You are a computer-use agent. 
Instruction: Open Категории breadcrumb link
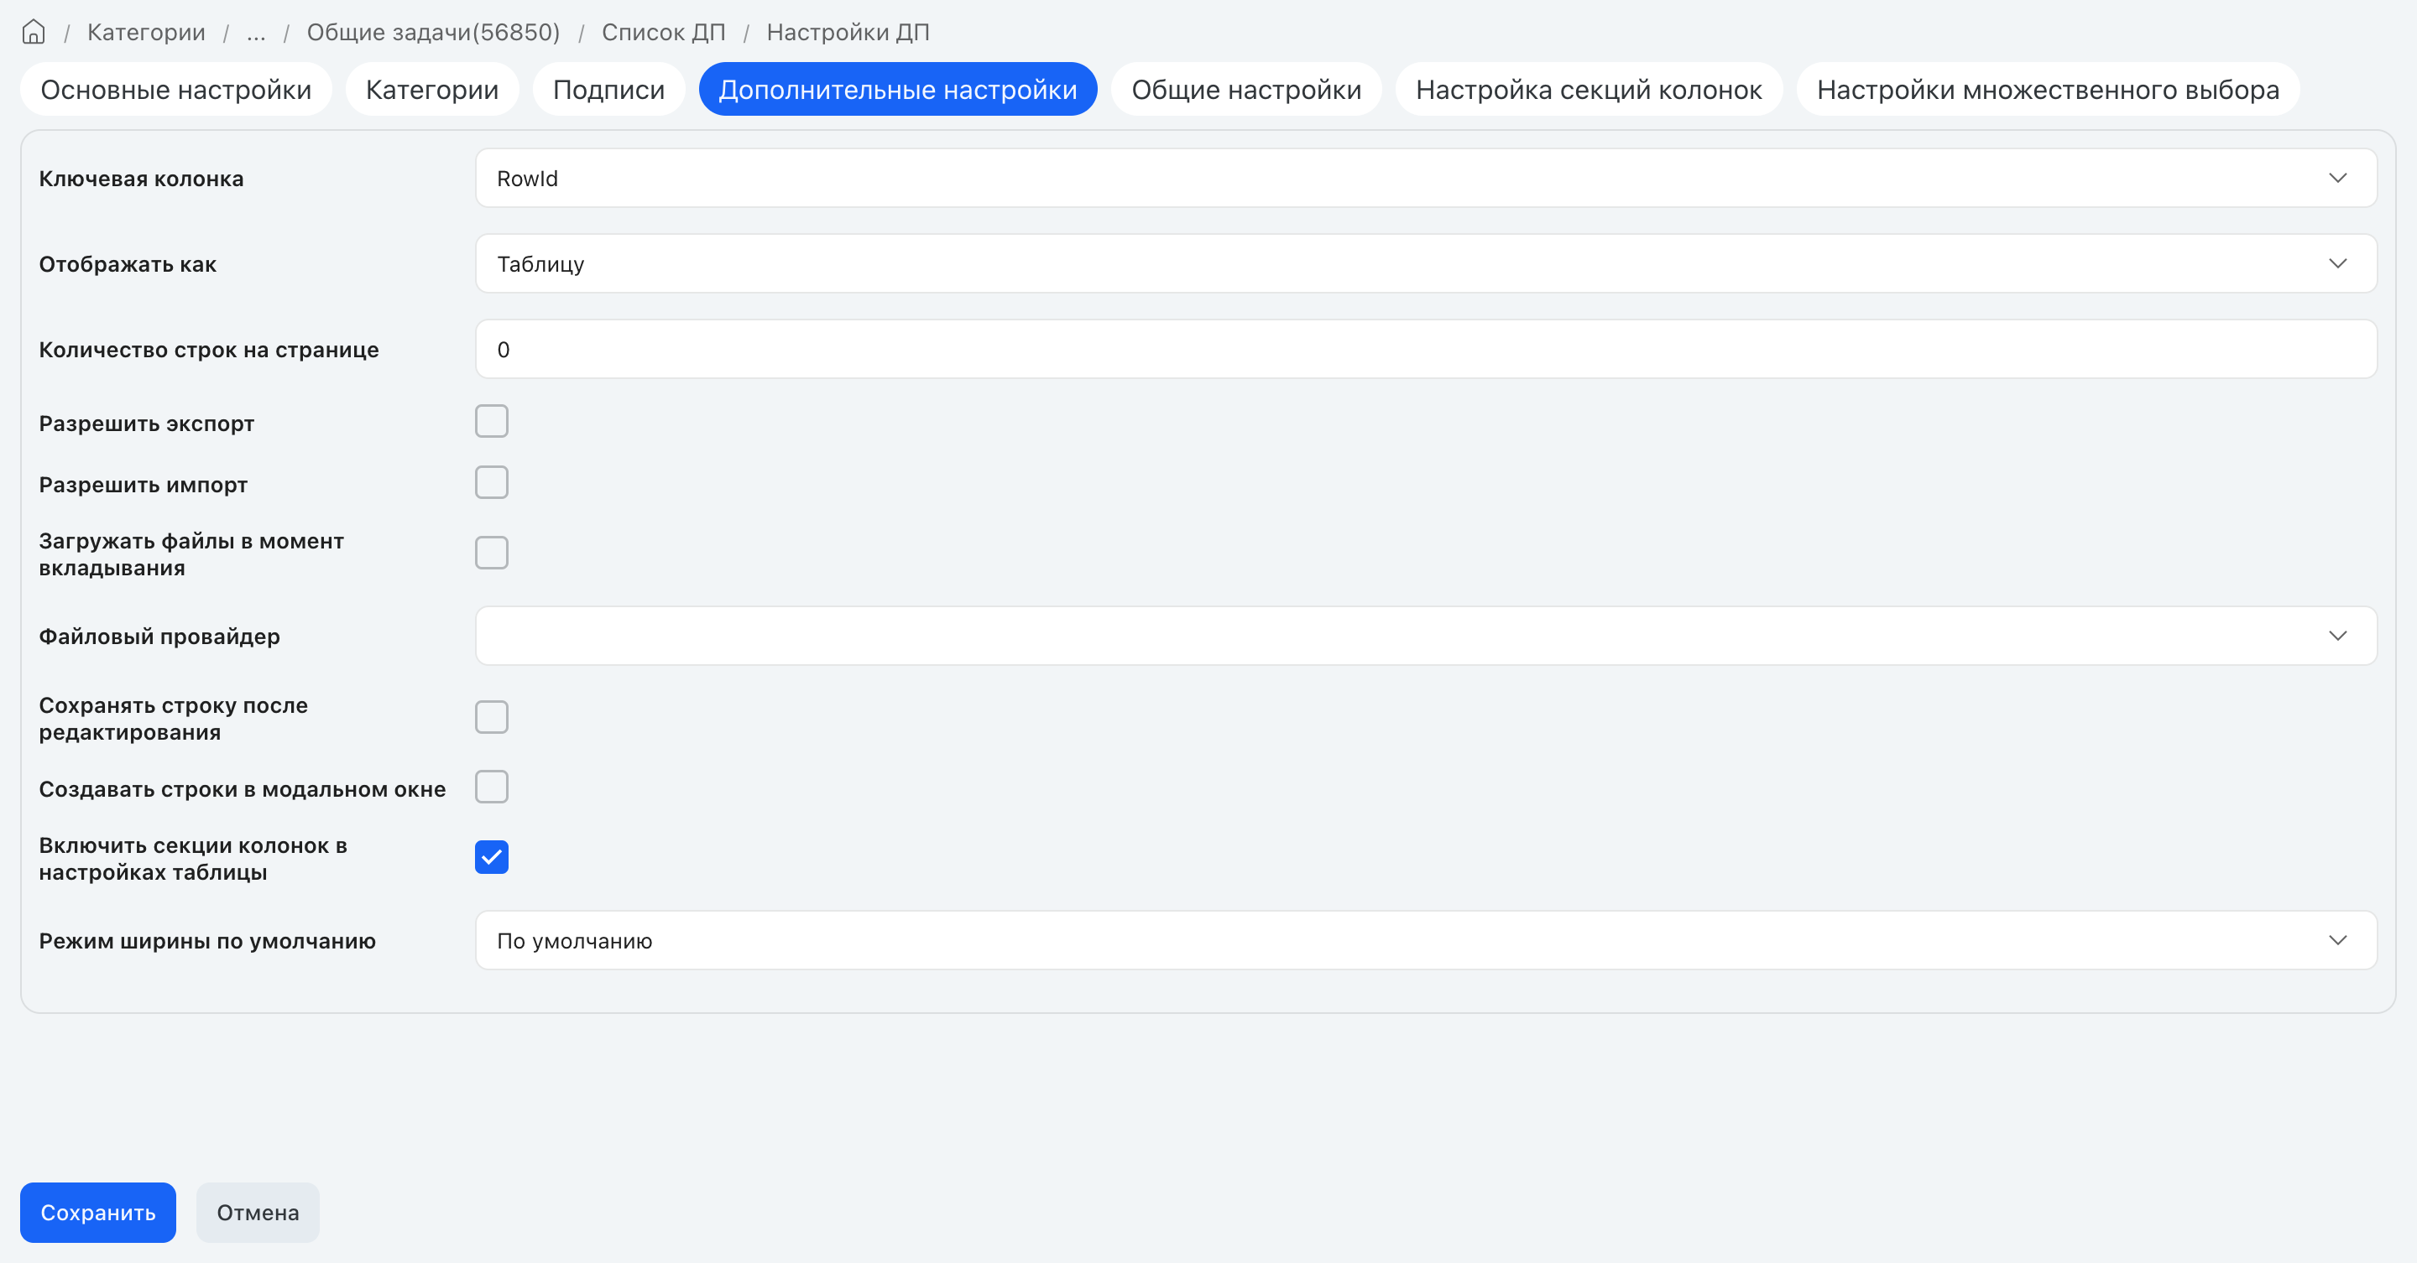tap(146, 32)
